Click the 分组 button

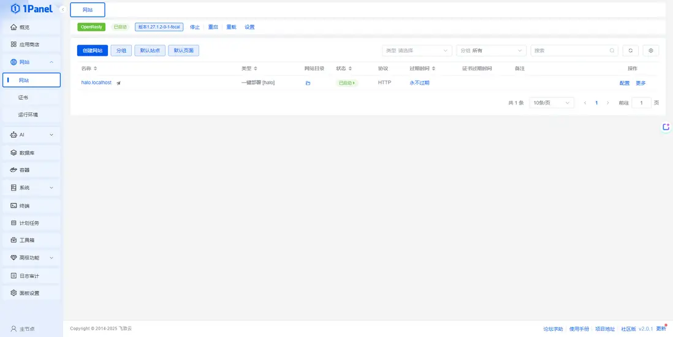pos(121,51)
